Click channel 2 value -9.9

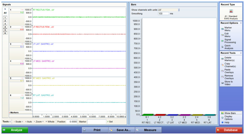point(17,29)
